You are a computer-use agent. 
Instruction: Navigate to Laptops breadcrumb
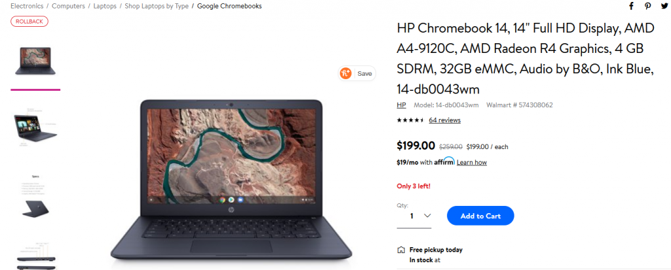[105, 6]
